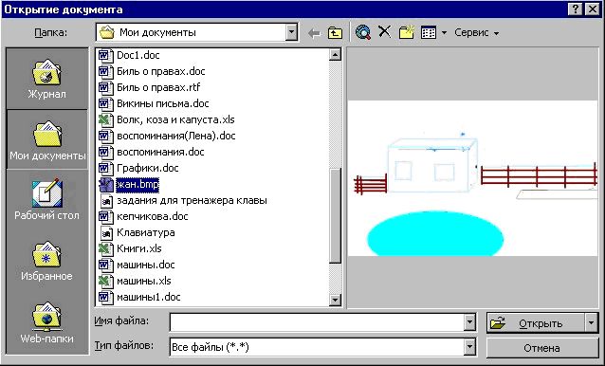Click into the Имя файла input field

317,322
